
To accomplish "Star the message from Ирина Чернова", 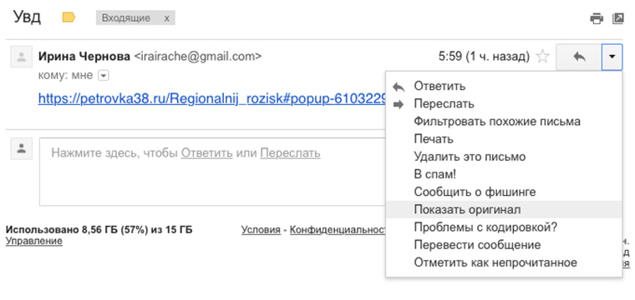I will click(542, 57).
